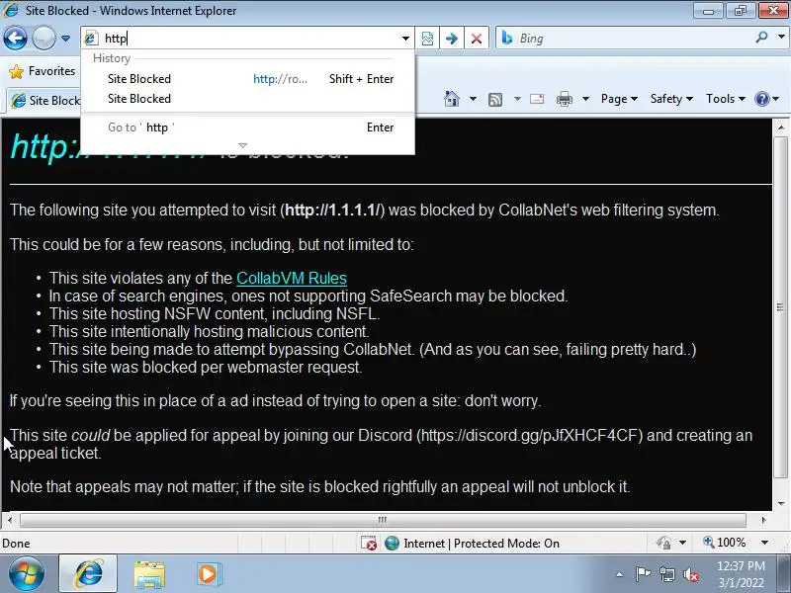Click the Home icon in command bar
The height and width of the screenshot is (593, 791).
click(x=452, y=99)
